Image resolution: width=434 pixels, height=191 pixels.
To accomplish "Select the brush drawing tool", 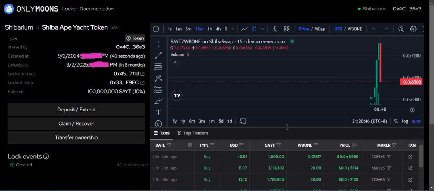I will coord(158,101).
